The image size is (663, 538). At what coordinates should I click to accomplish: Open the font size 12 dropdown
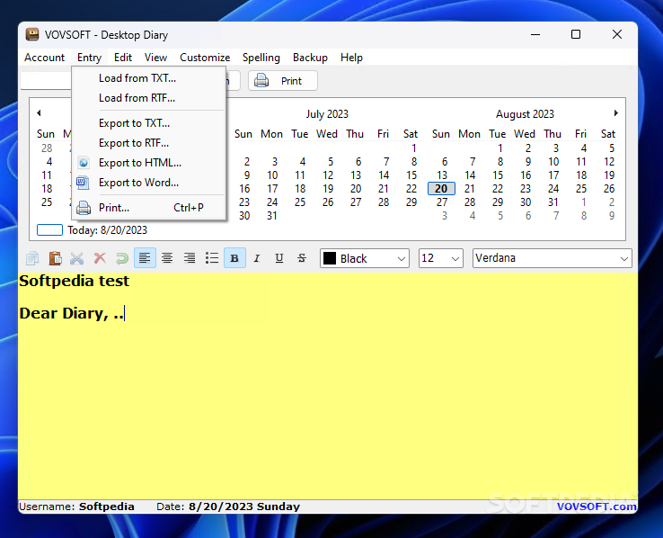[440, 258]
